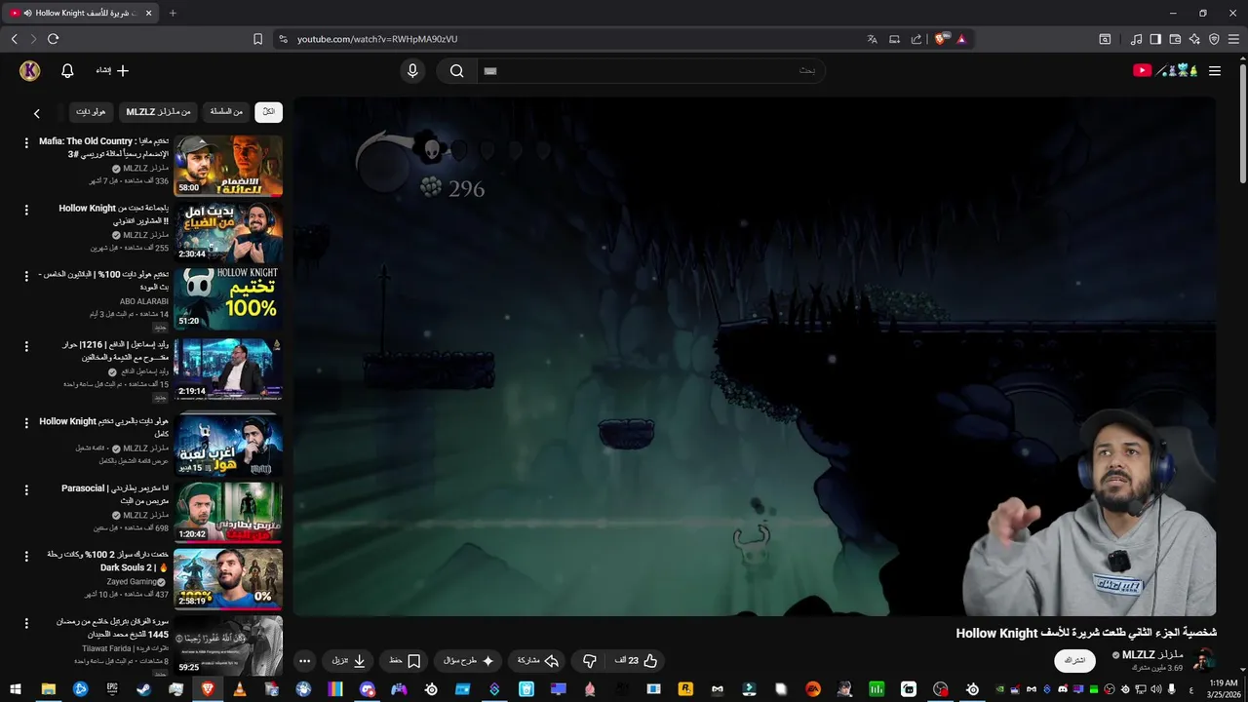1248x702 pixels.
Task: Click the video player to pause
Action: pyautogui.click(x=755, y=357)
